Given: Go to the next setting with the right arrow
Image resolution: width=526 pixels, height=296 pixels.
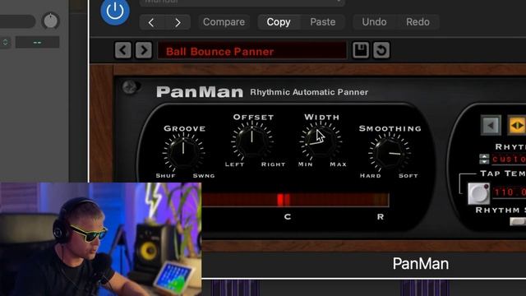Looking at the screenshot, I should (x=178, y=22).
